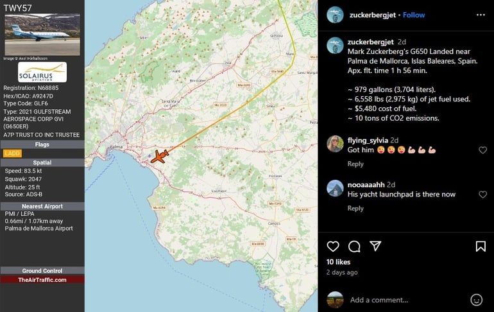Like nooaaaahh's comment
494x312 pixels.
[482, 195]
